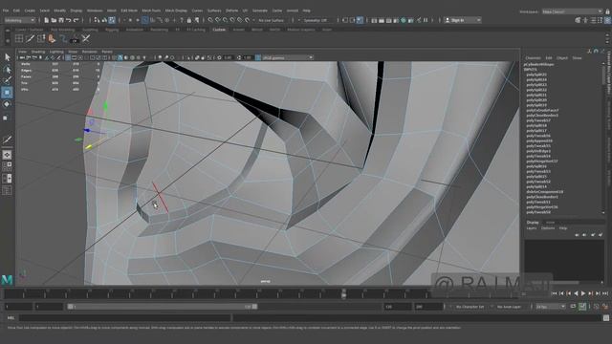Click the orange hand sculpt shelf icon

tap(52, 38)
